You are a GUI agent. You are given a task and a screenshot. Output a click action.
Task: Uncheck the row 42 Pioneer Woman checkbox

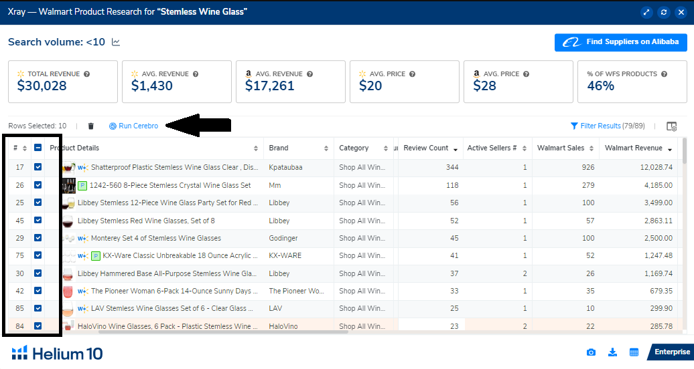(38, 290)
